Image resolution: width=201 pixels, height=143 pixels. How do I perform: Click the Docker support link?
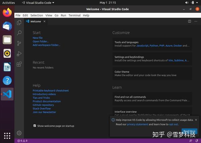178,46
